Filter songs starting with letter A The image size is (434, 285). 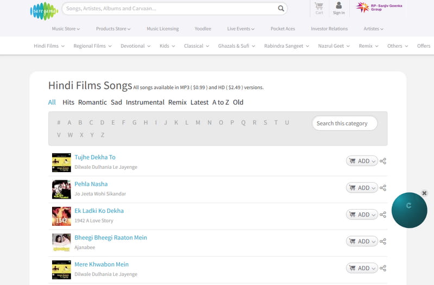point(69,123)
